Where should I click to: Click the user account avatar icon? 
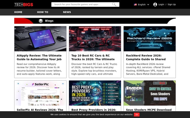(155, 5)
